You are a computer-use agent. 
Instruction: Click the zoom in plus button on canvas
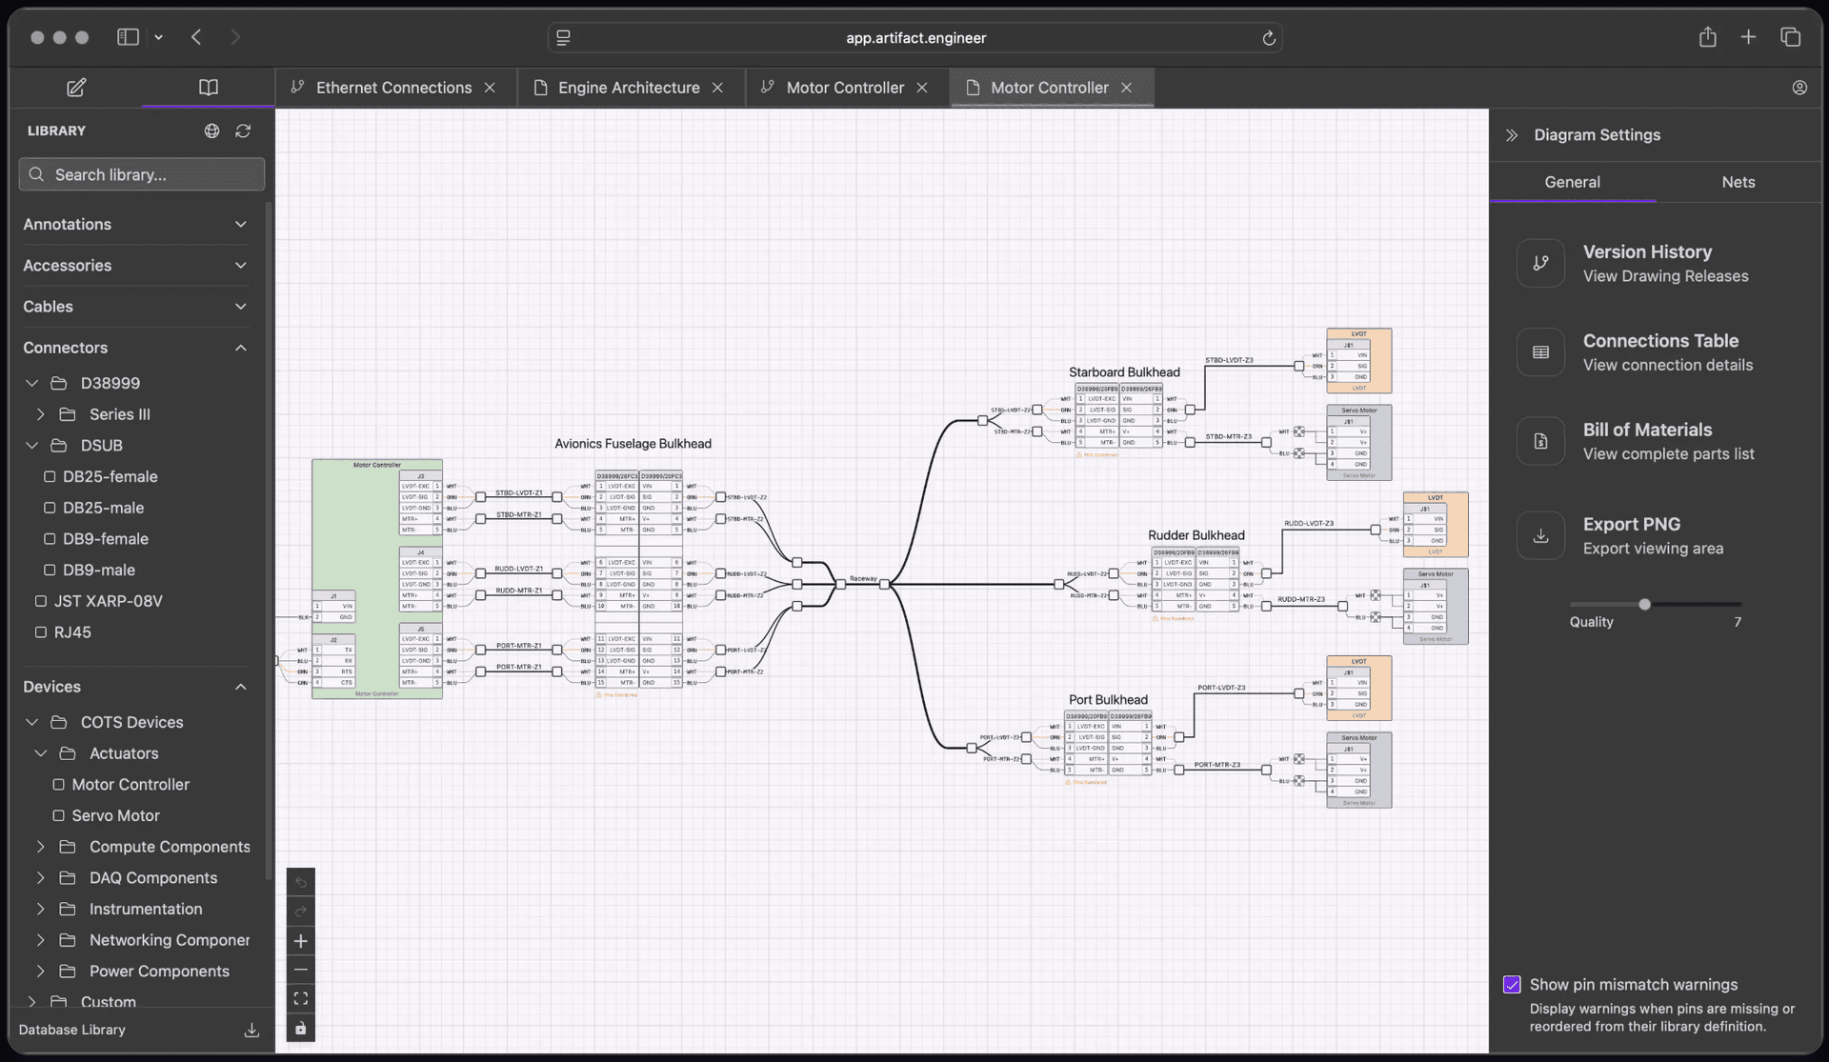coord(300,941)
